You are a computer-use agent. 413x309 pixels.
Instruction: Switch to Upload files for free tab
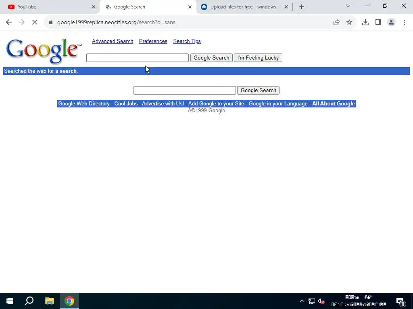pos(243,7)
